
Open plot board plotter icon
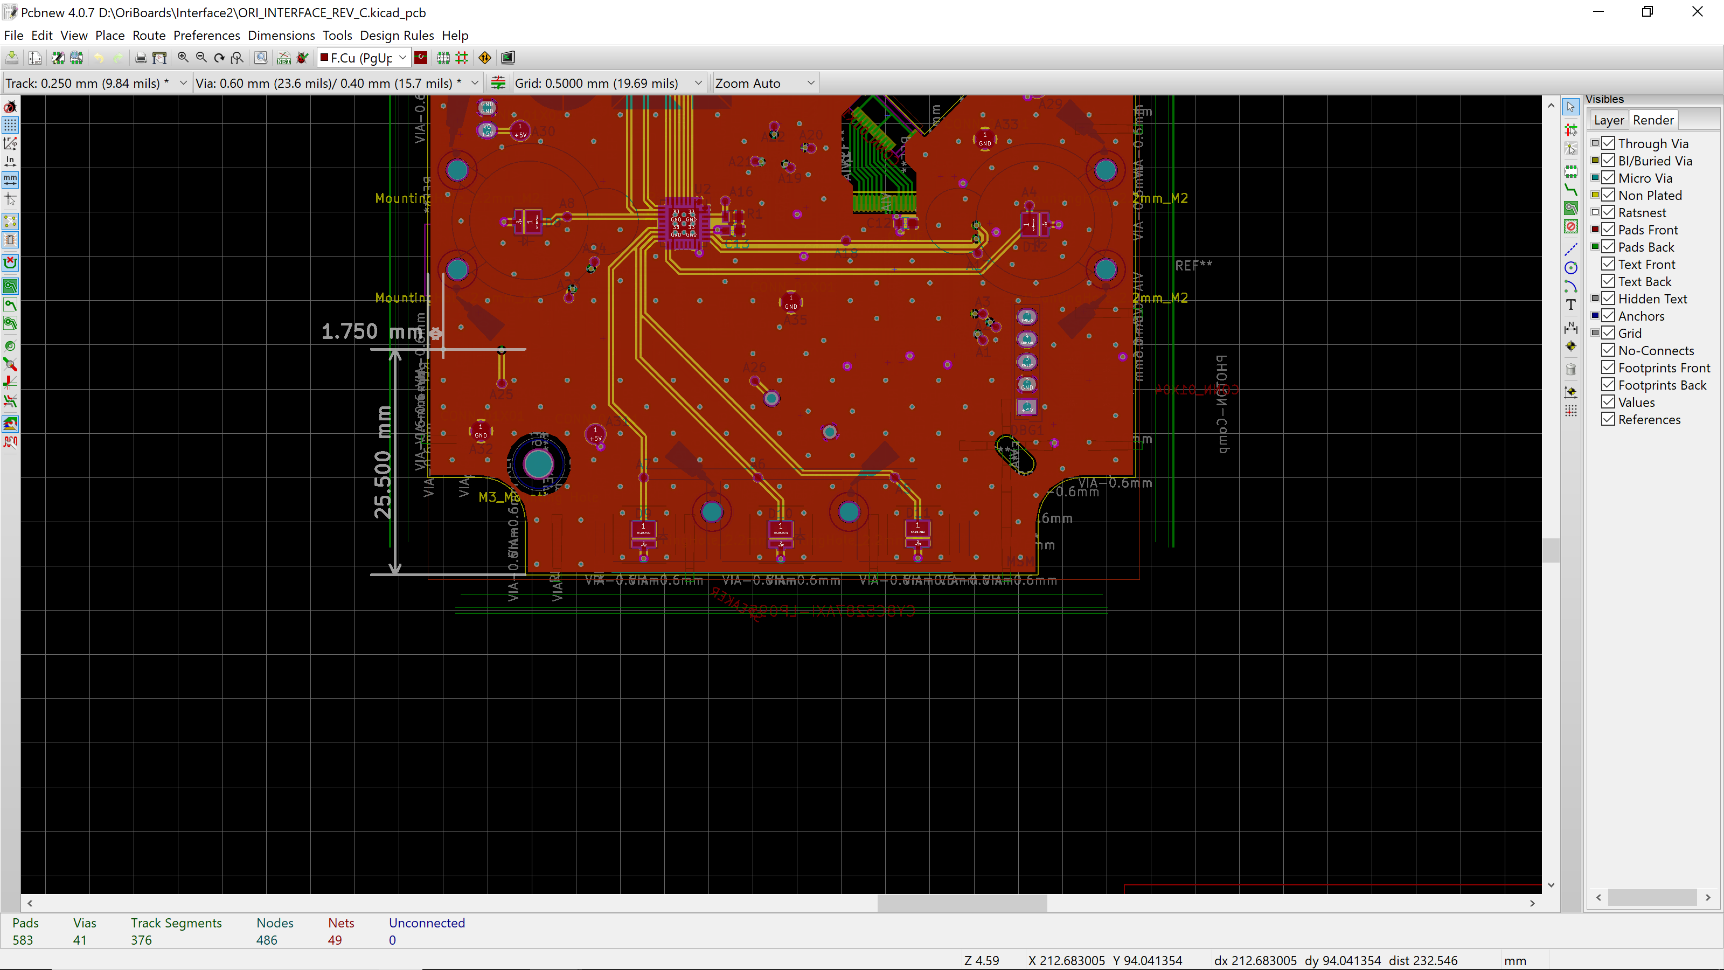pyautogui.click(x=159, y=58)
